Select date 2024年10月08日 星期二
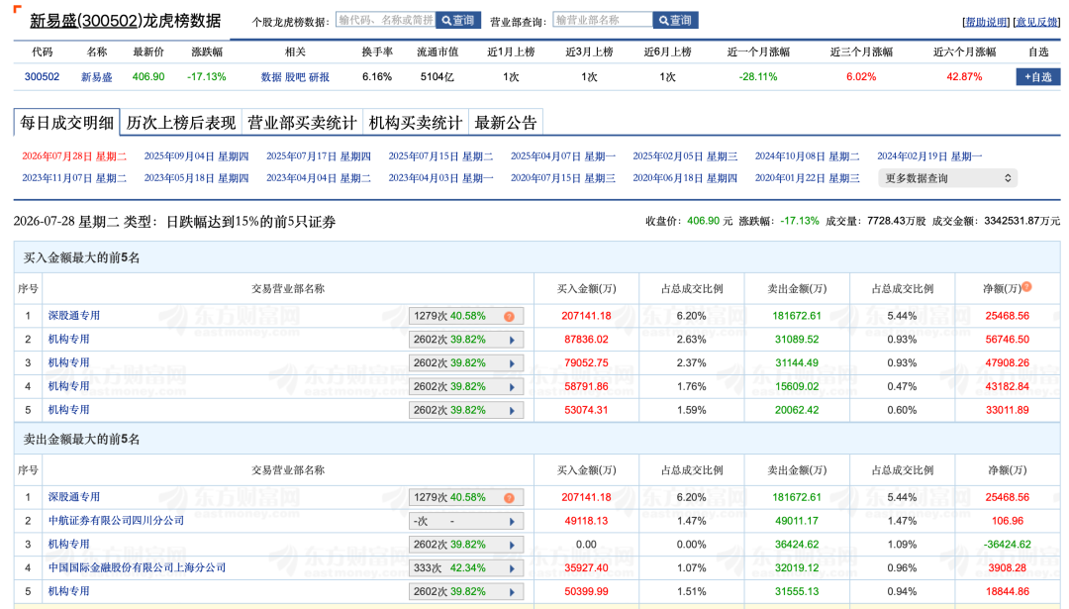Viewport: 1069px width, 609px height. pos(808,156)
